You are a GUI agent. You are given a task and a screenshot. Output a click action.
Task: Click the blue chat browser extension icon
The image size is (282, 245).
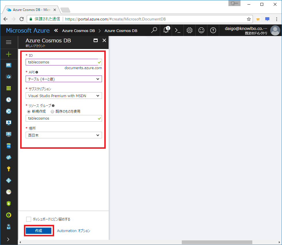(x=267, y=19)
